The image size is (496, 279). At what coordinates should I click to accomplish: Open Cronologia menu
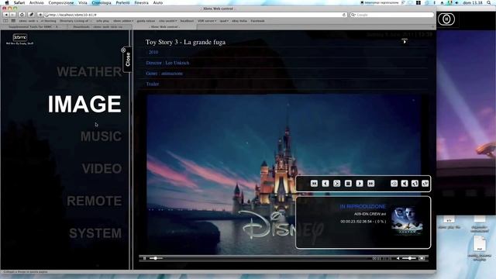pos(102,2)
